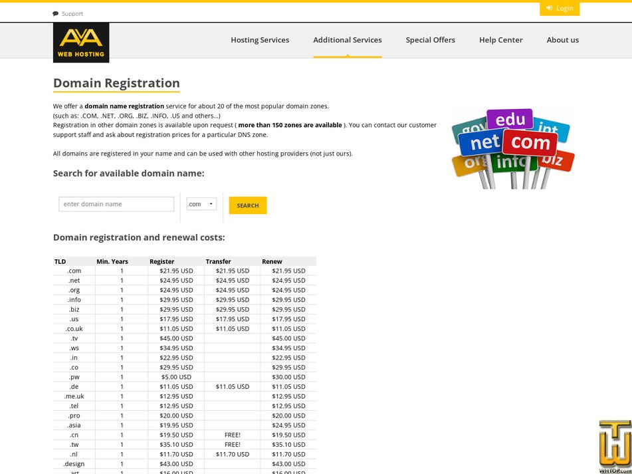Viewport: 632px width, 474px height.
Task: Click the AVA Web Hosting logo
Action: 80,43
